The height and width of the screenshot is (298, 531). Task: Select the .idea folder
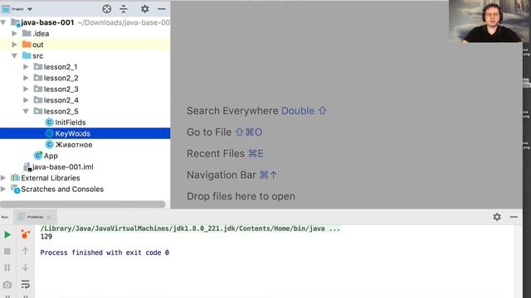click(41, 33)
